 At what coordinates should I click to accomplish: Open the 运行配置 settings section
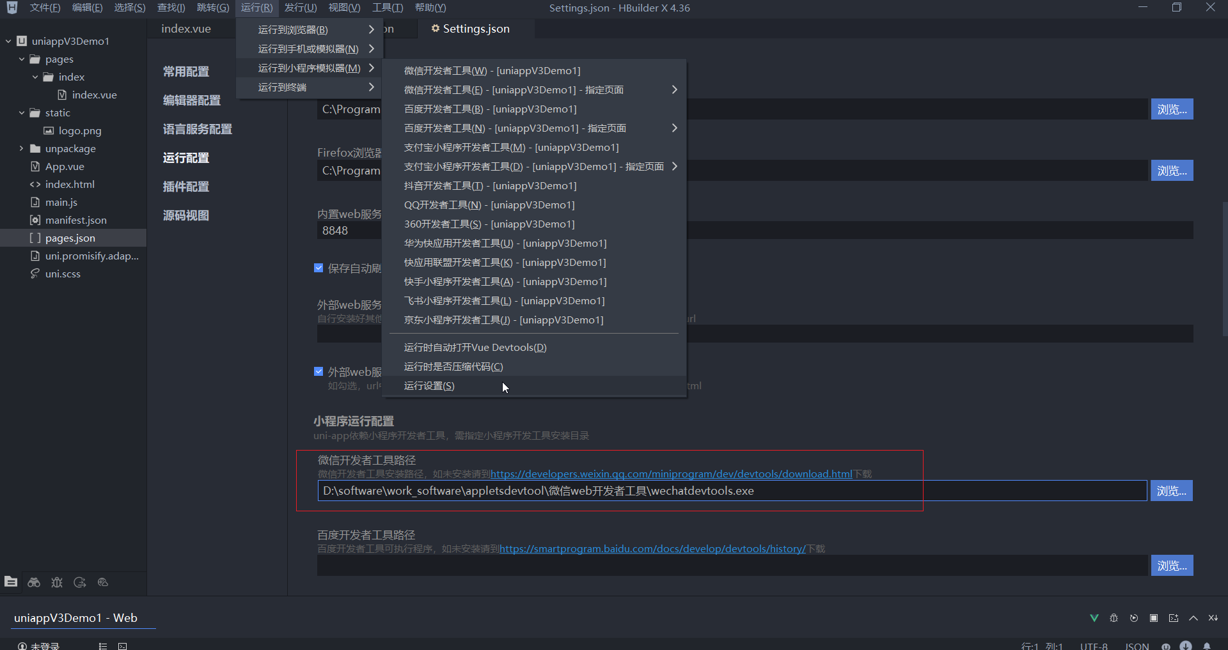(186, 158)
